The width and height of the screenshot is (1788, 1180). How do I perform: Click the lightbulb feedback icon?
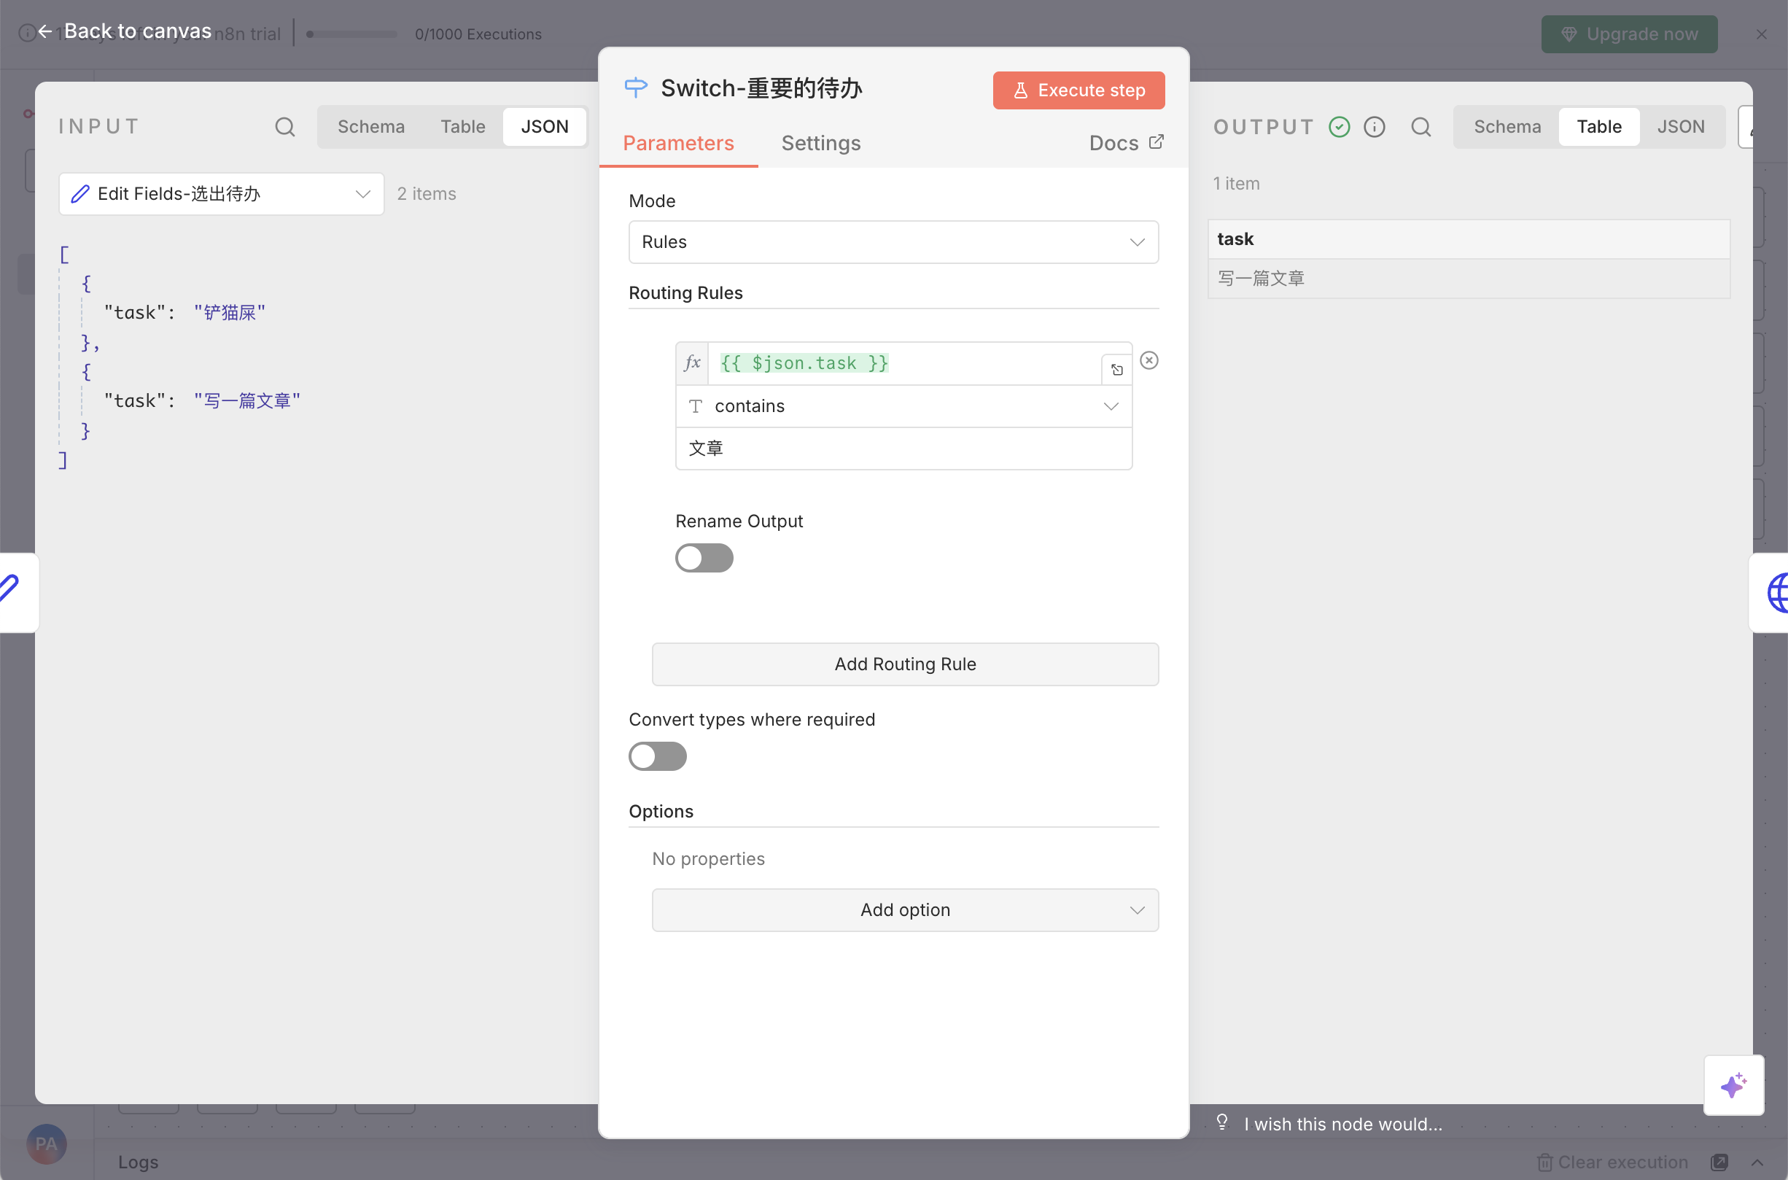pos(1221,1123)
